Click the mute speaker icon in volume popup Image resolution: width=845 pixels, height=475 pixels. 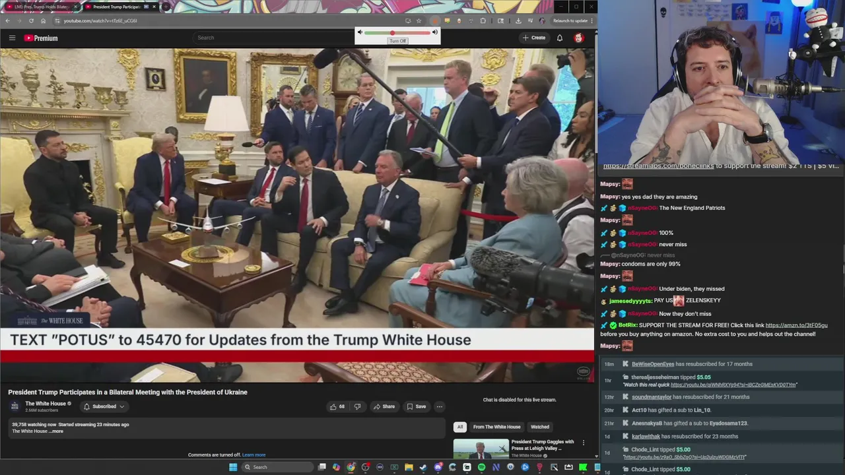360,32
